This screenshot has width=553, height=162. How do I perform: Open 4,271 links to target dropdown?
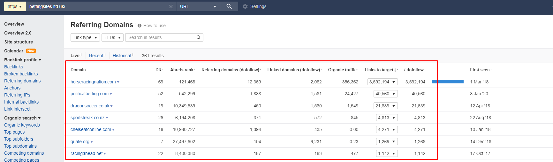point(387,129)
